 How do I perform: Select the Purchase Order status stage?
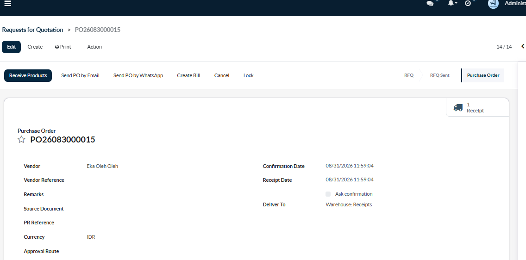point(483,75)
